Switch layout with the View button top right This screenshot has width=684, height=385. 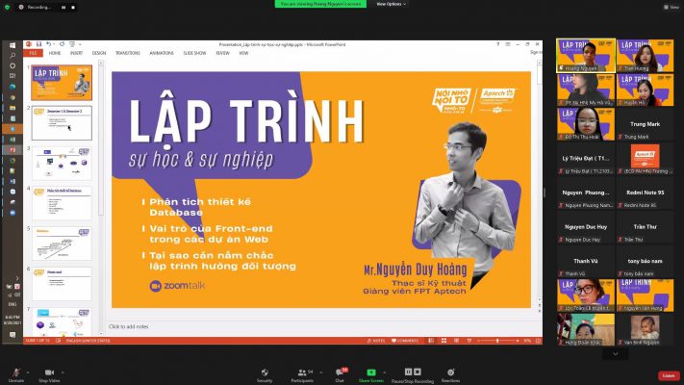coord(672,6)
